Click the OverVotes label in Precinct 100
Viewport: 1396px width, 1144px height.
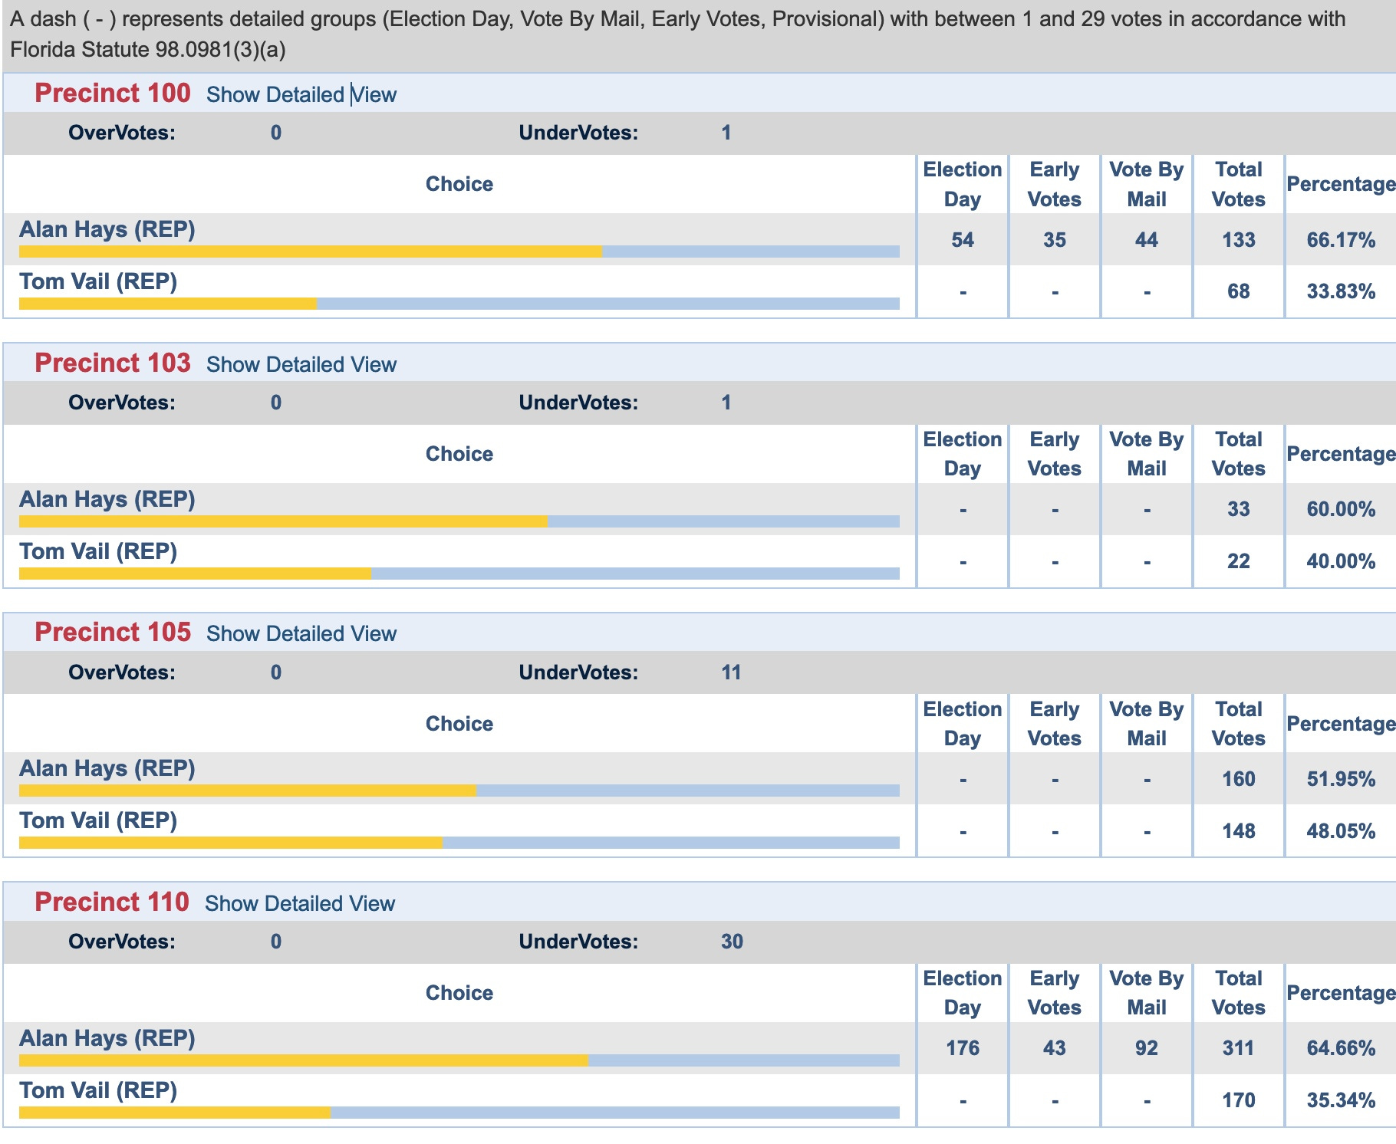pyautogui.click(x=122, y=133)
